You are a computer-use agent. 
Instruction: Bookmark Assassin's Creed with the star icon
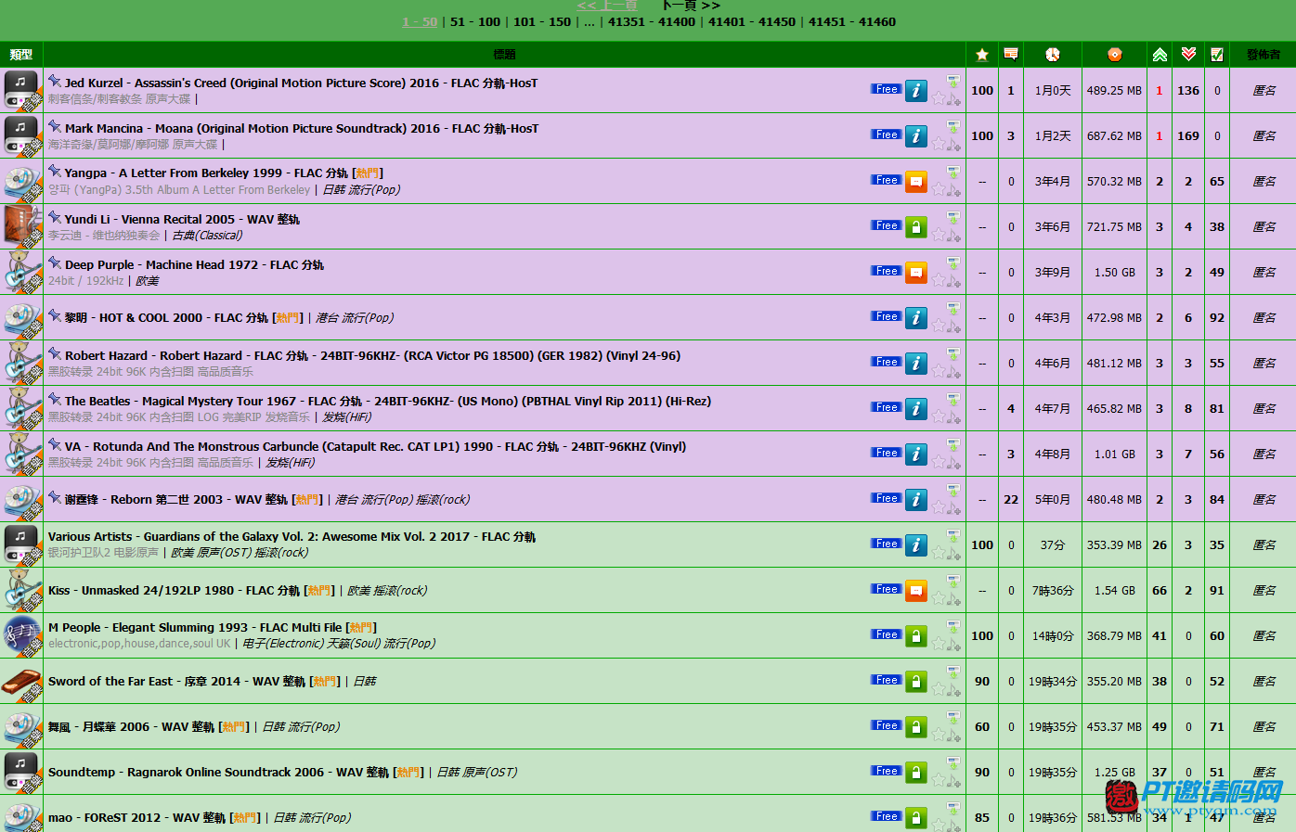point(940,97)
